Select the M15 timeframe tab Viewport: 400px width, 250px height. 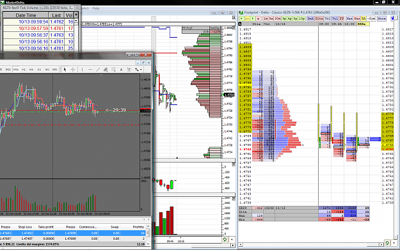tap(8, 69)
